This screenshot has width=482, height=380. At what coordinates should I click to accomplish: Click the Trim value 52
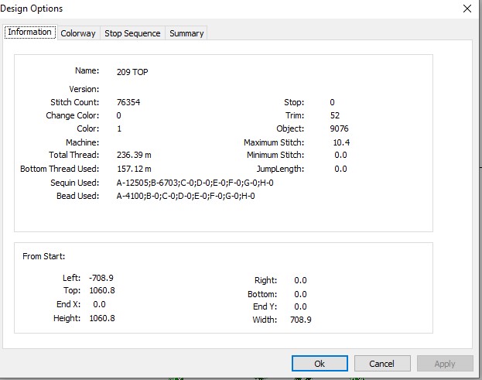click(335, 115)
